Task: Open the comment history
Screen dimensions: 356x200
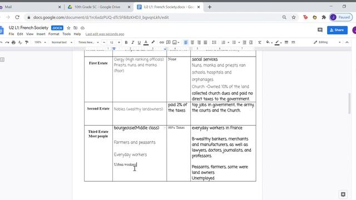Action: [320, 30]
